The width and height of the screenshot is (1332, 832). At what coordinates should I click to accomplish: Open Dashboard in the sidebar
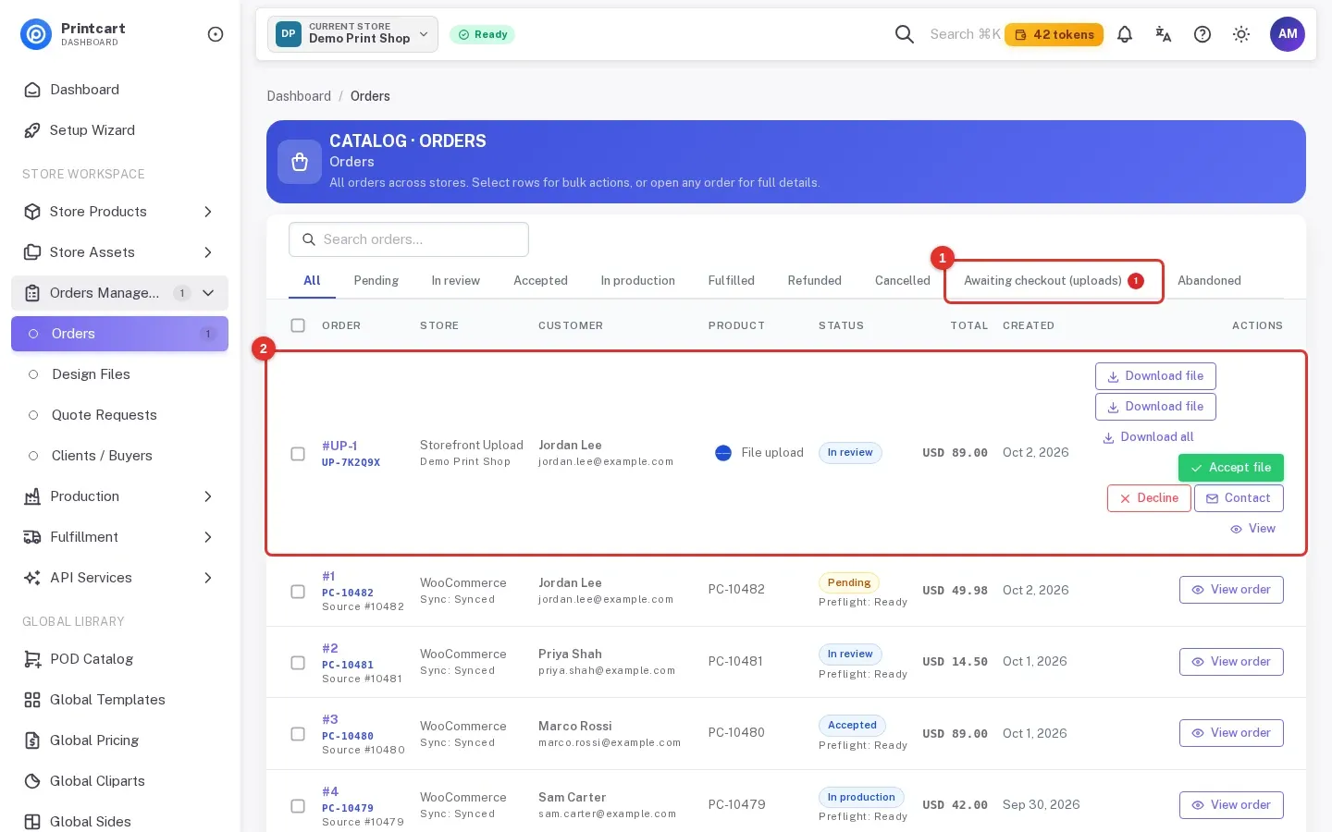click(119, 90)
